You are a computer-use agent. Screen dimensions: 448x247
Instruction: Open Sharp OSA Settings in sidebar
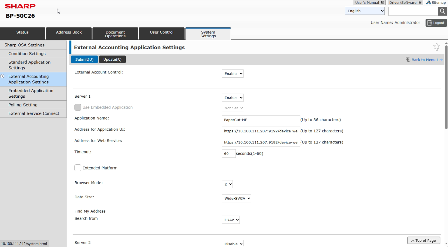[33, 45]
